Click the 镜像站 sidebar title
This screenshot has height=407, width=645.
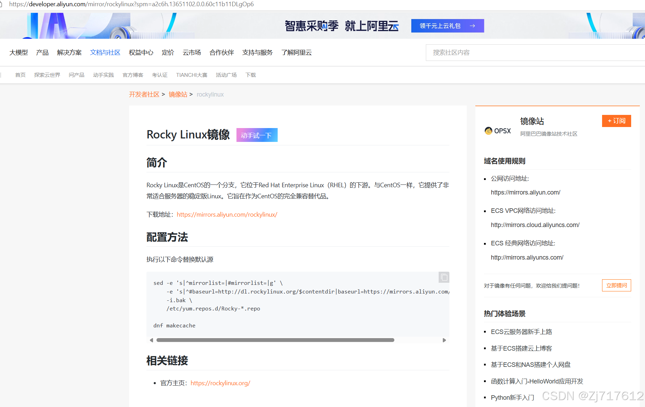coord(532,121)
